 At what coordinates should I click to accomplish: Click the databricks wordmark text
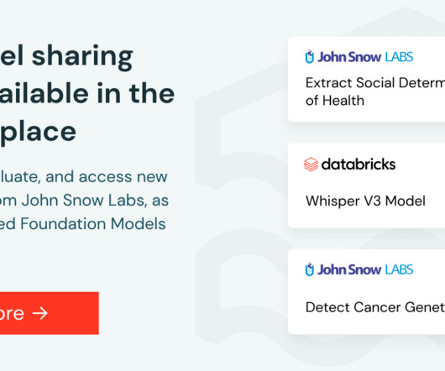tap(359, 165)
